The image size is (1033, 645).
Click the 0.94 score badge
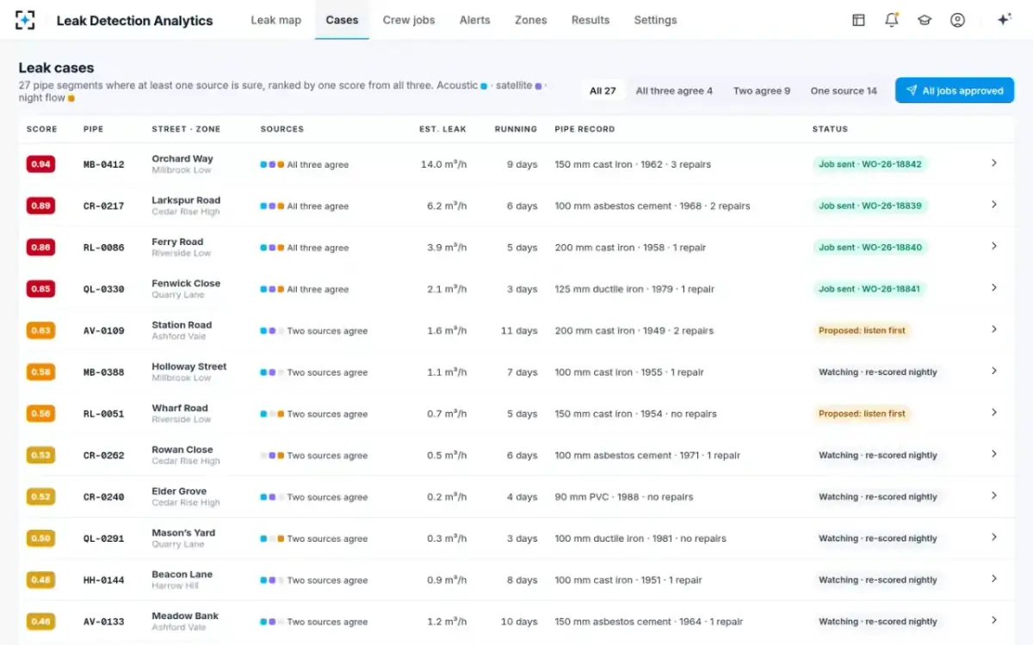coord(40,164)
